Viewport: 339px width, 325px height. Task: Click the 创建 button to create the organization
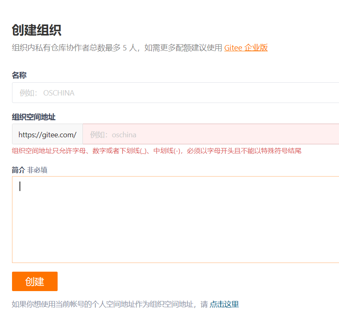(x=34, y=281)
